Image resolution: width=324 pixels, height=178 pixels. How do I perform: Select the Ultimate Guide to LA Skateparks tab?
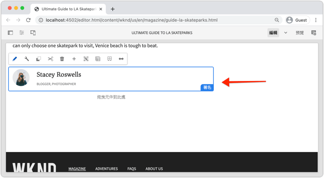[x=68, y=9]
